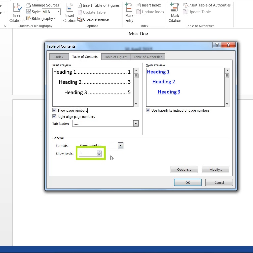Click Insert Table of Figures

99,5
